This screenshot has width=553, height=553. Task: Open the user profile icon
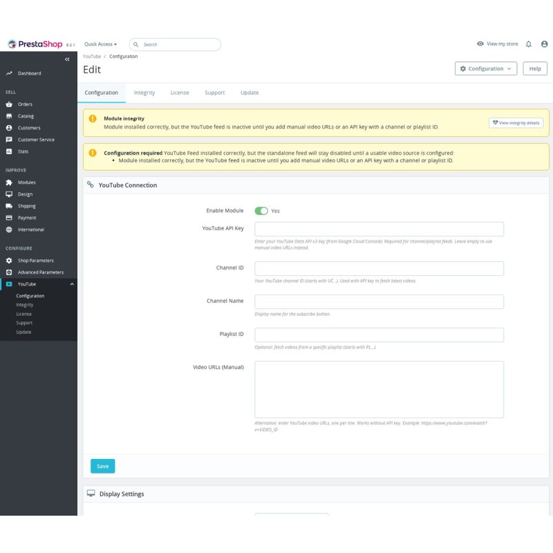544,44
